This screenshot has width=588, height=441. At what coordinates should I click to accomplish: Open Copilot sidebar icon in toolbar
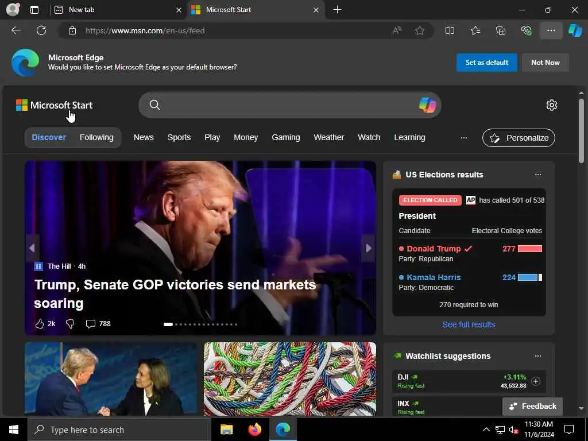pyautogui.click(x=575, y=30)
